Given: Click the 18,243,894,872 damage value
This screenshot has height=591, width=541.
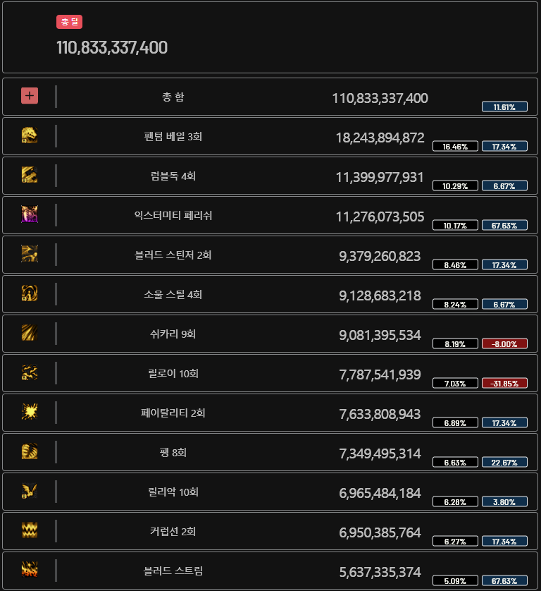Looking at the screenshot, I should coord(380,138).
